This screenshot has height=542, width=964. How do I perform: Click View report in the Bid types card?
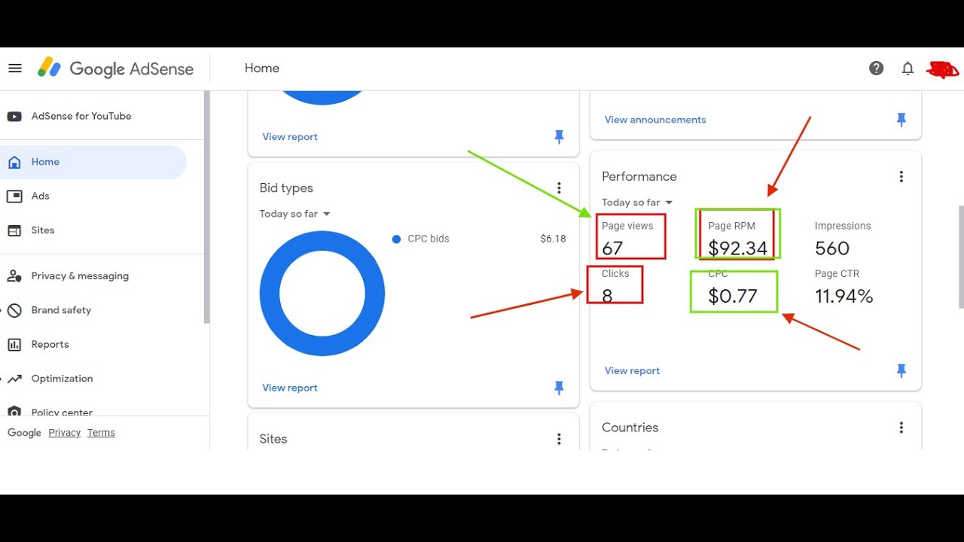[x=290, y=388]
